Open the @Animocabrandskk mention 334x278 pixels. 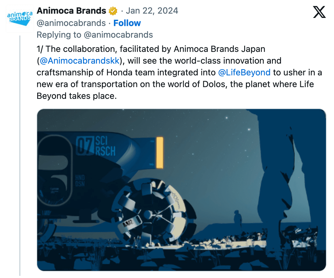coord(80,61)
